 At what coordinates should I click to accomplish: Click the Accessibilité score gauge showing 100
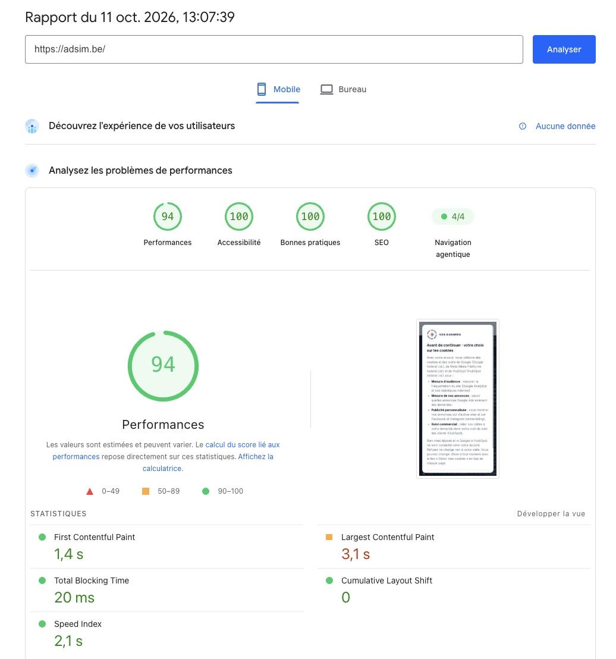tap(238, 216)
